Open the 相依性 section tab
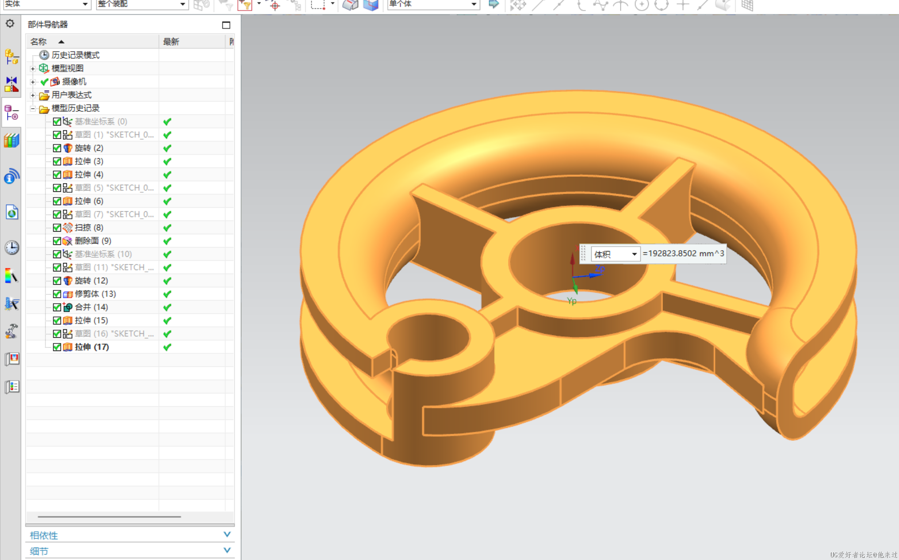The image size is (899, 560). [130, 535]
